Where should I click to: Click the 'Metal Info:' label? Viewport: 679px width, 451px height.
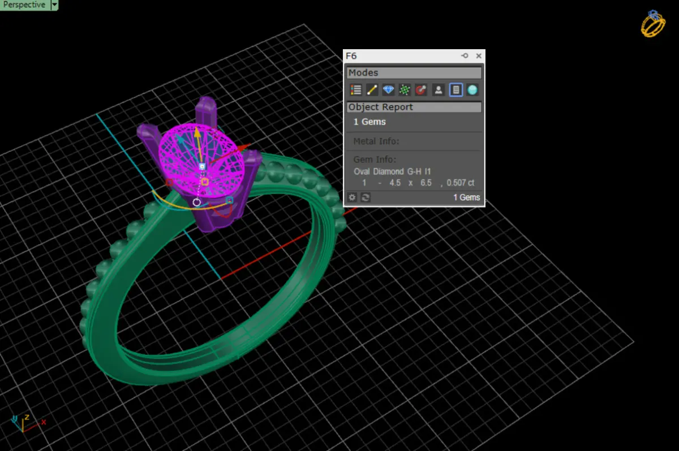coord(376,141)
